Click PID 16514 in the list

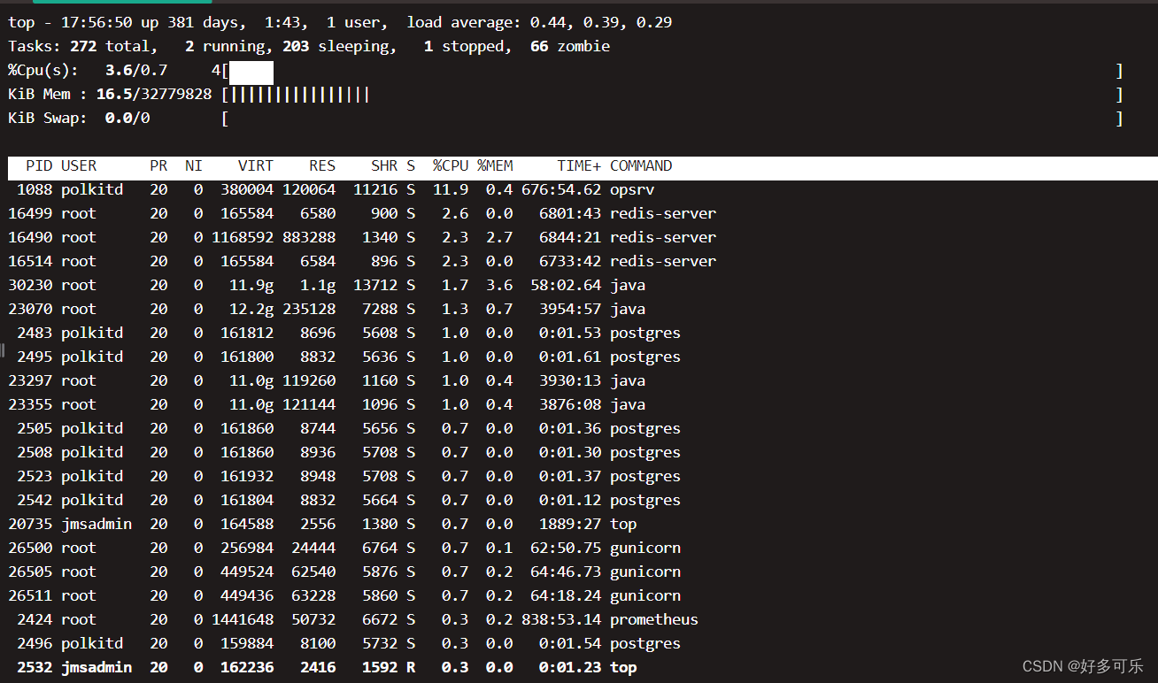tap(30, 261)
